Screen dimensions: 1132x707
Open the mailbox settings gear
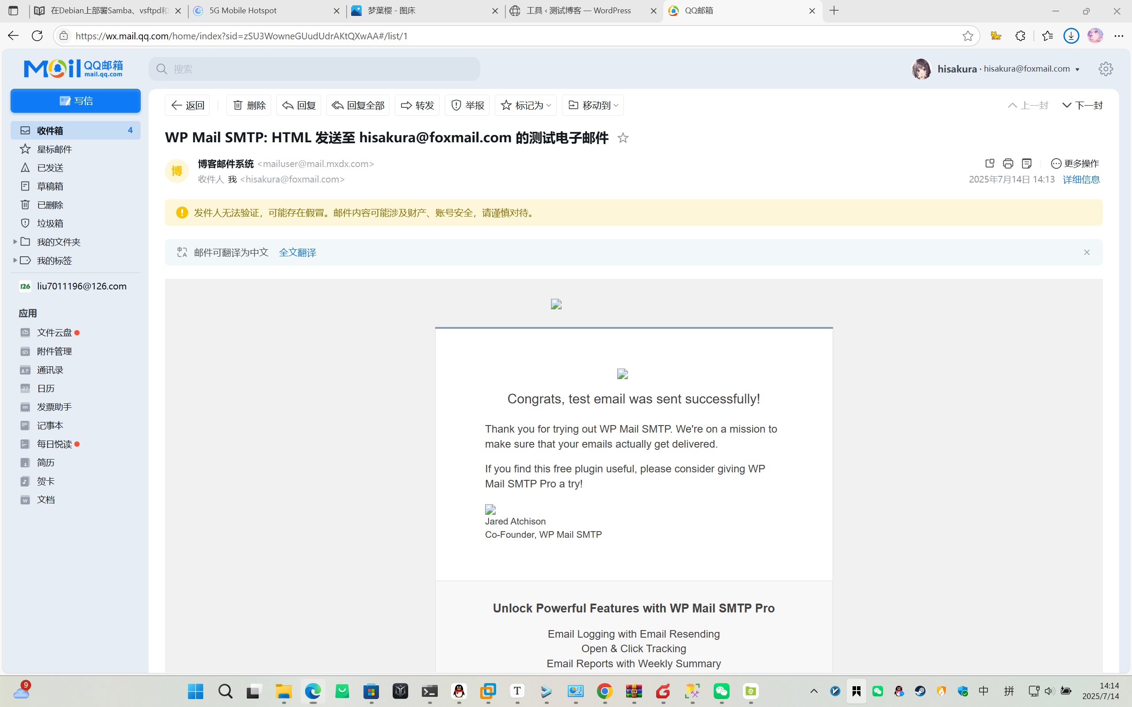pyautogui.click(x=1106, y=69)
